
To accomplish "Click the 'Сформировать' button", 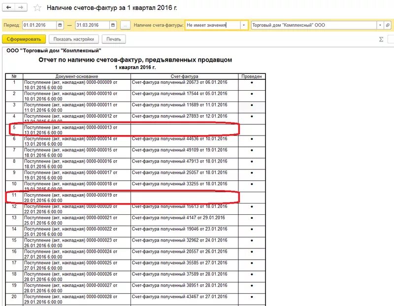I will tap(24, 39).
